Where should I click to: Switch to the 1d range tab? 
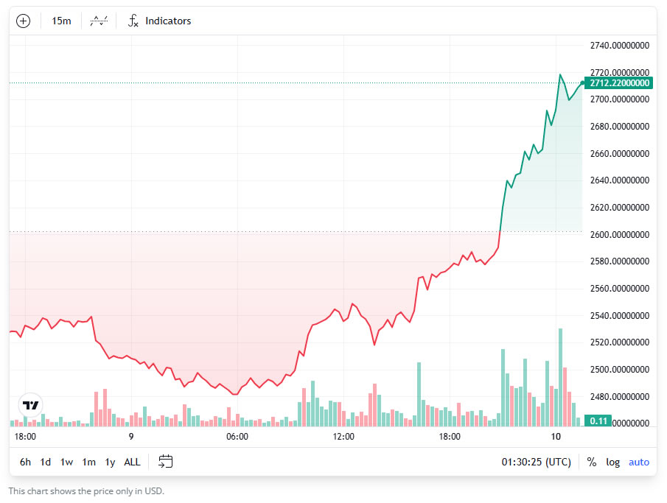44,462
